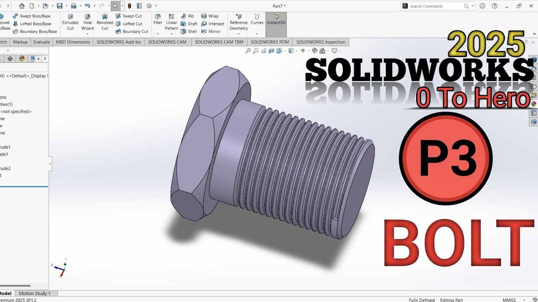Choose the Lofted Boss/Base tool
538x302 pixels.
[x=32, y=23]
